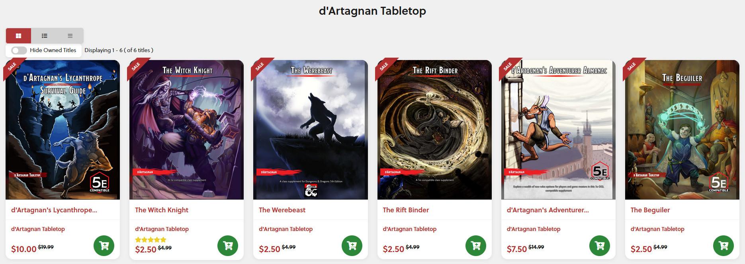The image size is (745, 264).
Task: Open The Beguiler cover thumbnail
Action: 682,130
